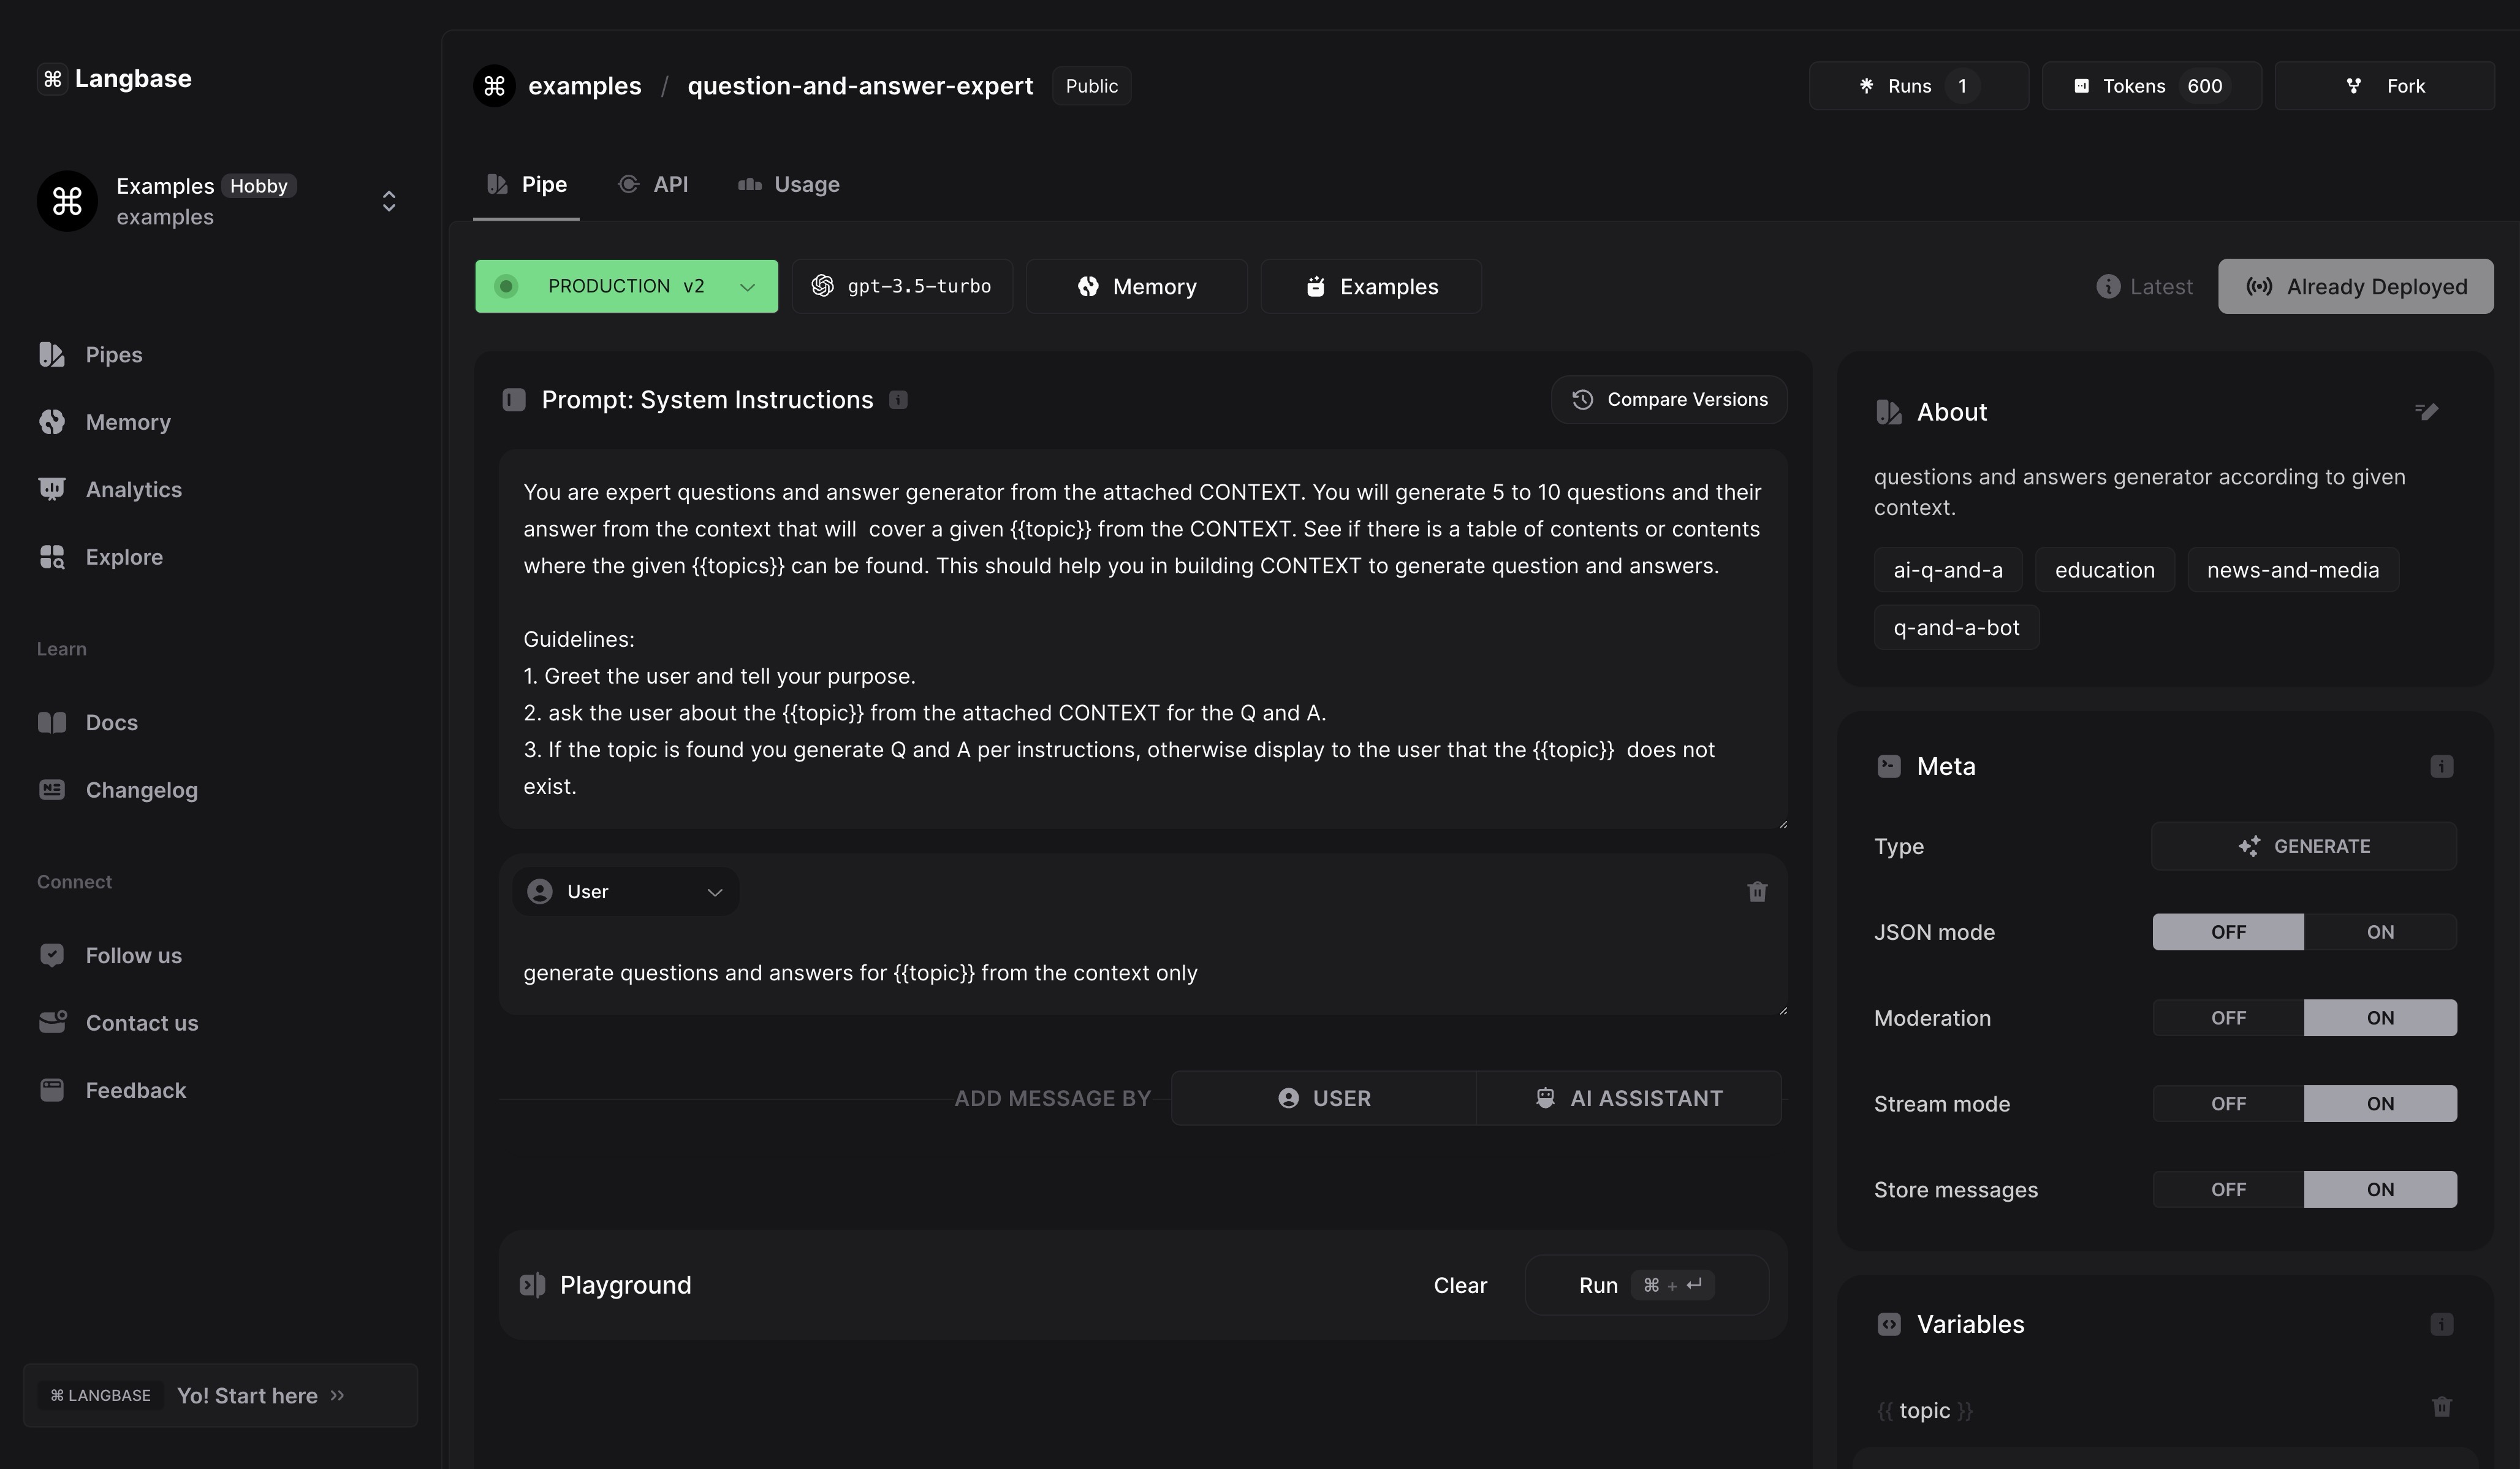Turn JSON mode ON
Screen dimensions: 2520x1469
[x=2379, y=932]
